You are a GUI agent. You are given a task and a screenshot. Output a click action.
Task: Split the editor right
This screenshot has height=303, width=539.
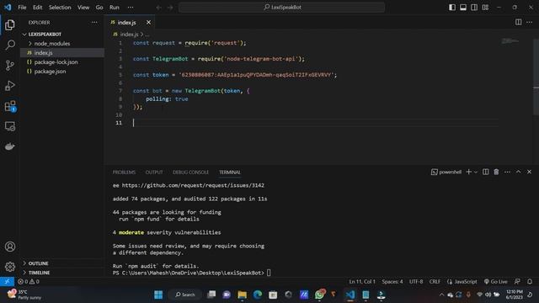point(518,23)
